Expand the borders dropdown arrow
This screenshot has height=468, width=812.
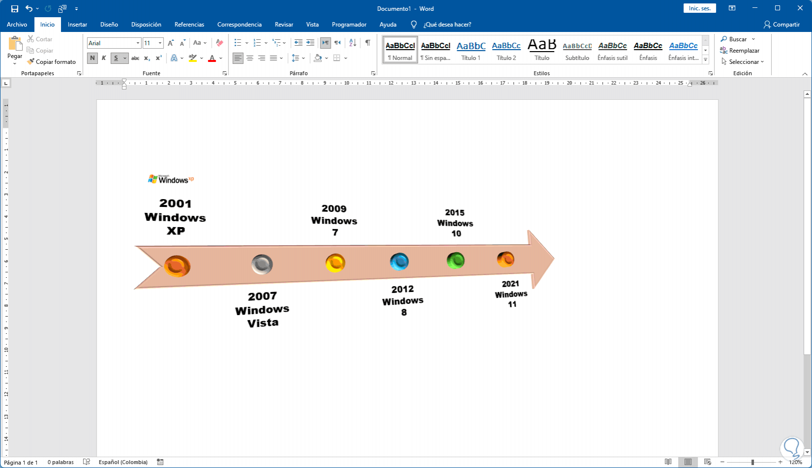tap(346, 58)
